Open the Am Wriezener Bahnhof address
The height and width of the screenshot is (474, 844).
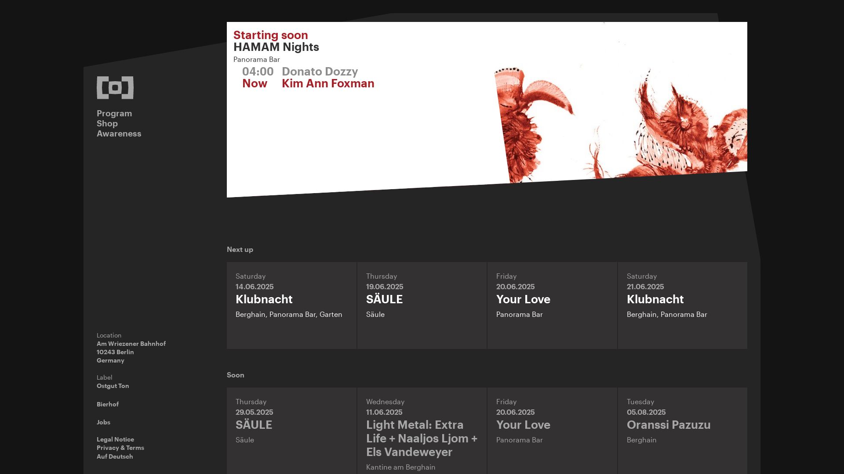[131, 352]
